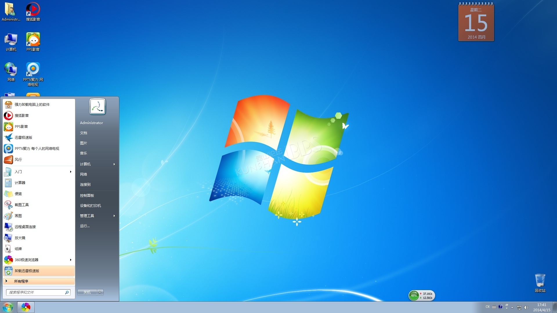The image size is (557, 313).
Task: Open 计算器 calculator in Start menu
Action: pos(39,183)
